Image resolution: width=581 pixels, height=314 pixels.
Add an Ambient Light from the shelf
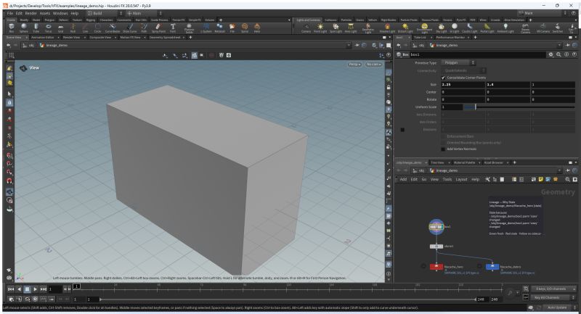point(505,28)
